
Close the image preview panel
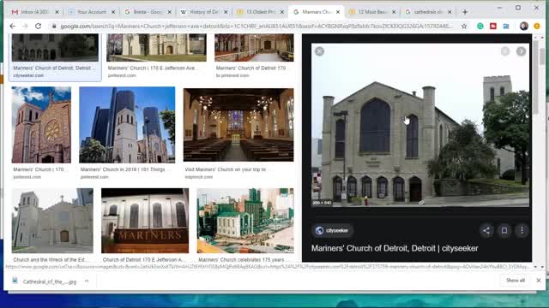click(x=319, y=51)
